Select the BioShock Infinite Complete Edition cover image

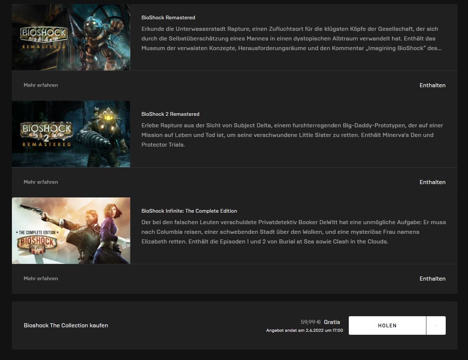click(71, 230)
